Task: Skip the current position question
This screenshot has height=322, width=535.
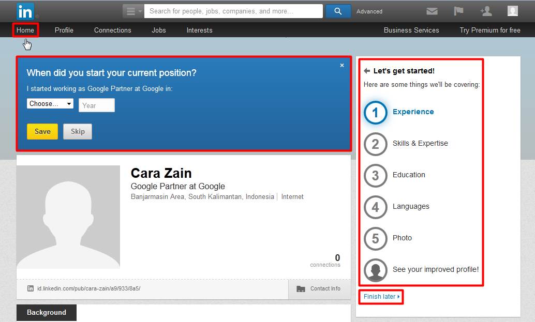Action: 78,131
